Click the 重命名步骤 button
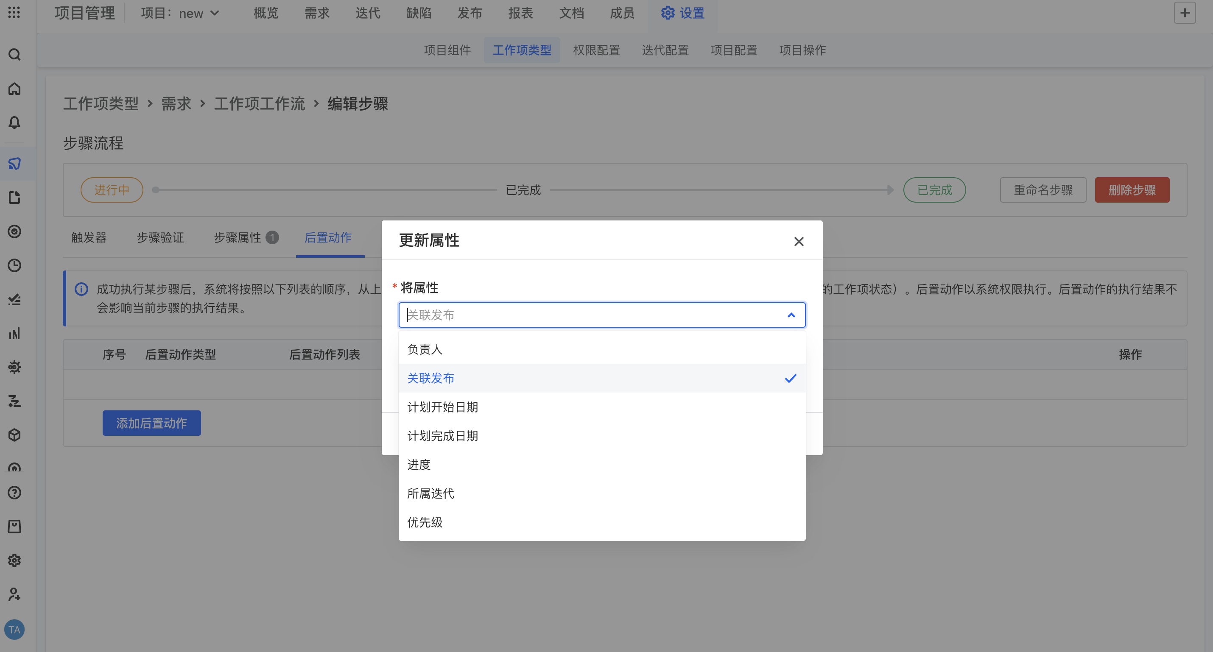 click(1043, 190)
